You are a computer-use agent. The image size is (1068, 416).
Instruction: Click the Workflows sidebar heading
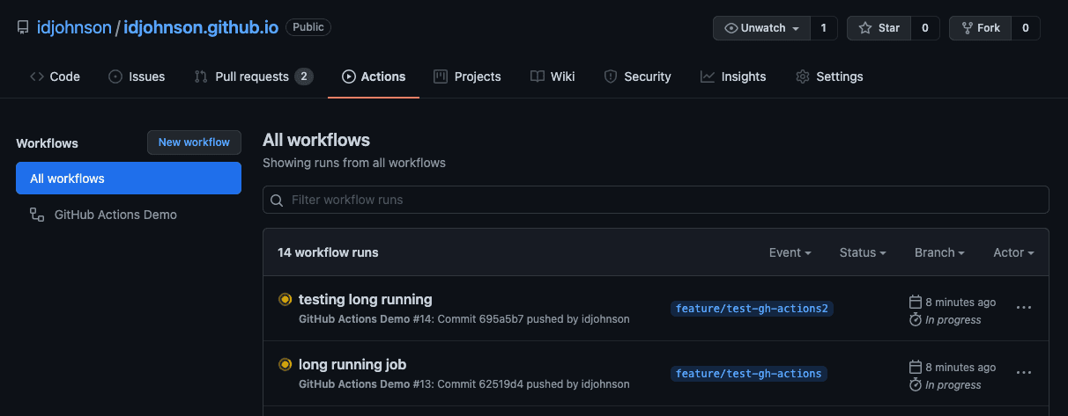pyautogui.click(x=47, y=143)
